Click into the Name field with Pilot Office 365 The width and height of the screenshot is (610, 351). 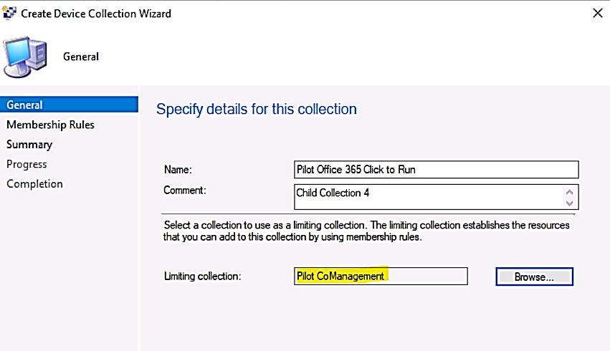436,170
